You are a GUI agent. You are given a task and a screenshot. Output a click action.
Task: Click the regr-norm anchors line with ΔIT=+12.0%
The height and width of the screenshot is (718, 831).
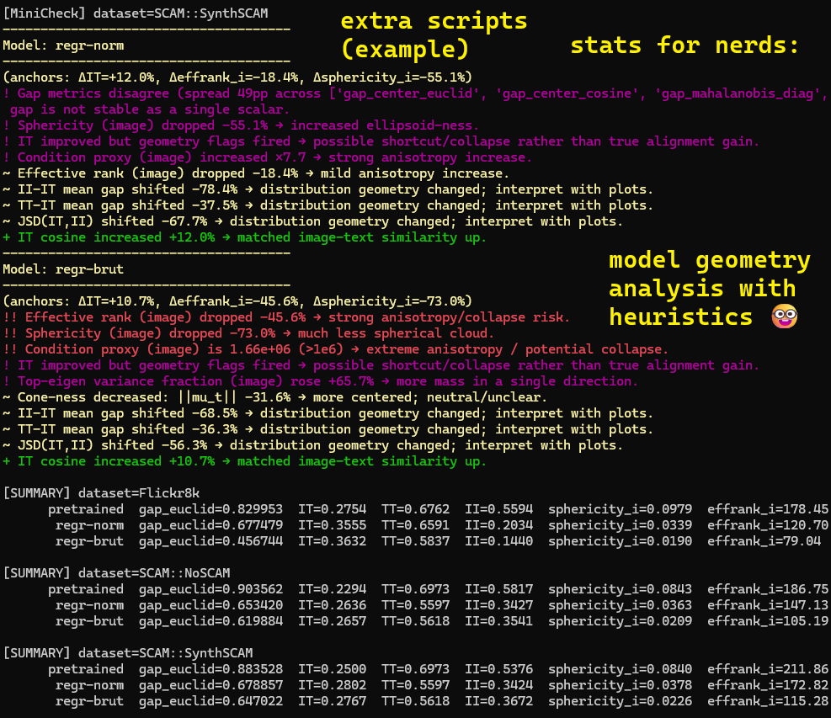pyautogui.click(x=237, y=77)
